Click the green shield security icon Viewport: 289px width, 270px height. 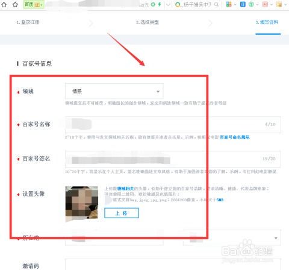251,4
